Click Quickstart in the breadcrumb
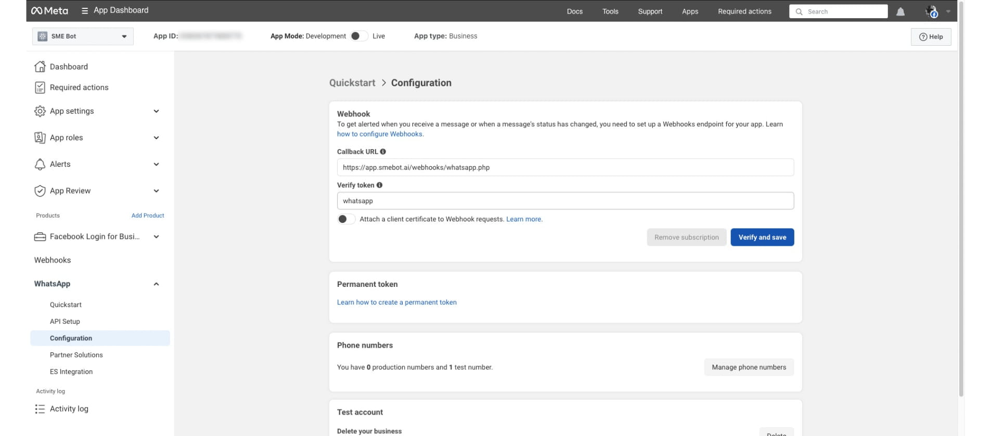The image size is (991, 436). tap(352, 83)
